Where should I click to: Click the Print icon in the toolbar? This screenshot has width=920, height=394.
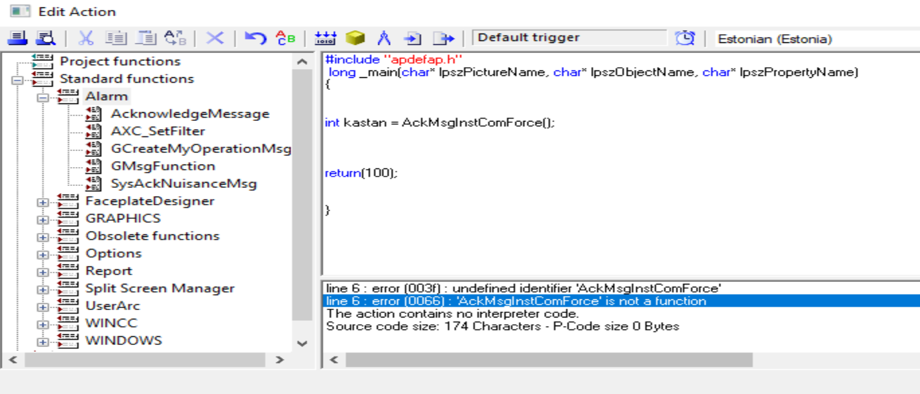pyautogui.click(x=18, y=38)
